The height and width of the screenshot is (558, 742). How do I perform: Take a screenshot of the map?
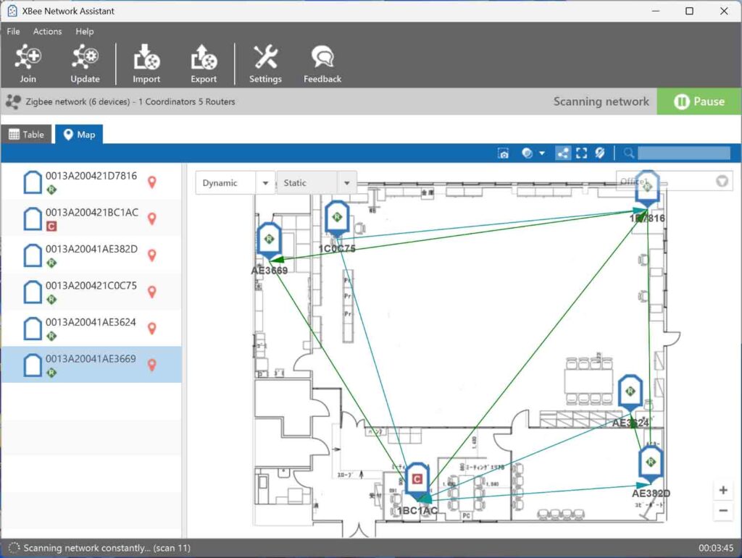[504, 153]
